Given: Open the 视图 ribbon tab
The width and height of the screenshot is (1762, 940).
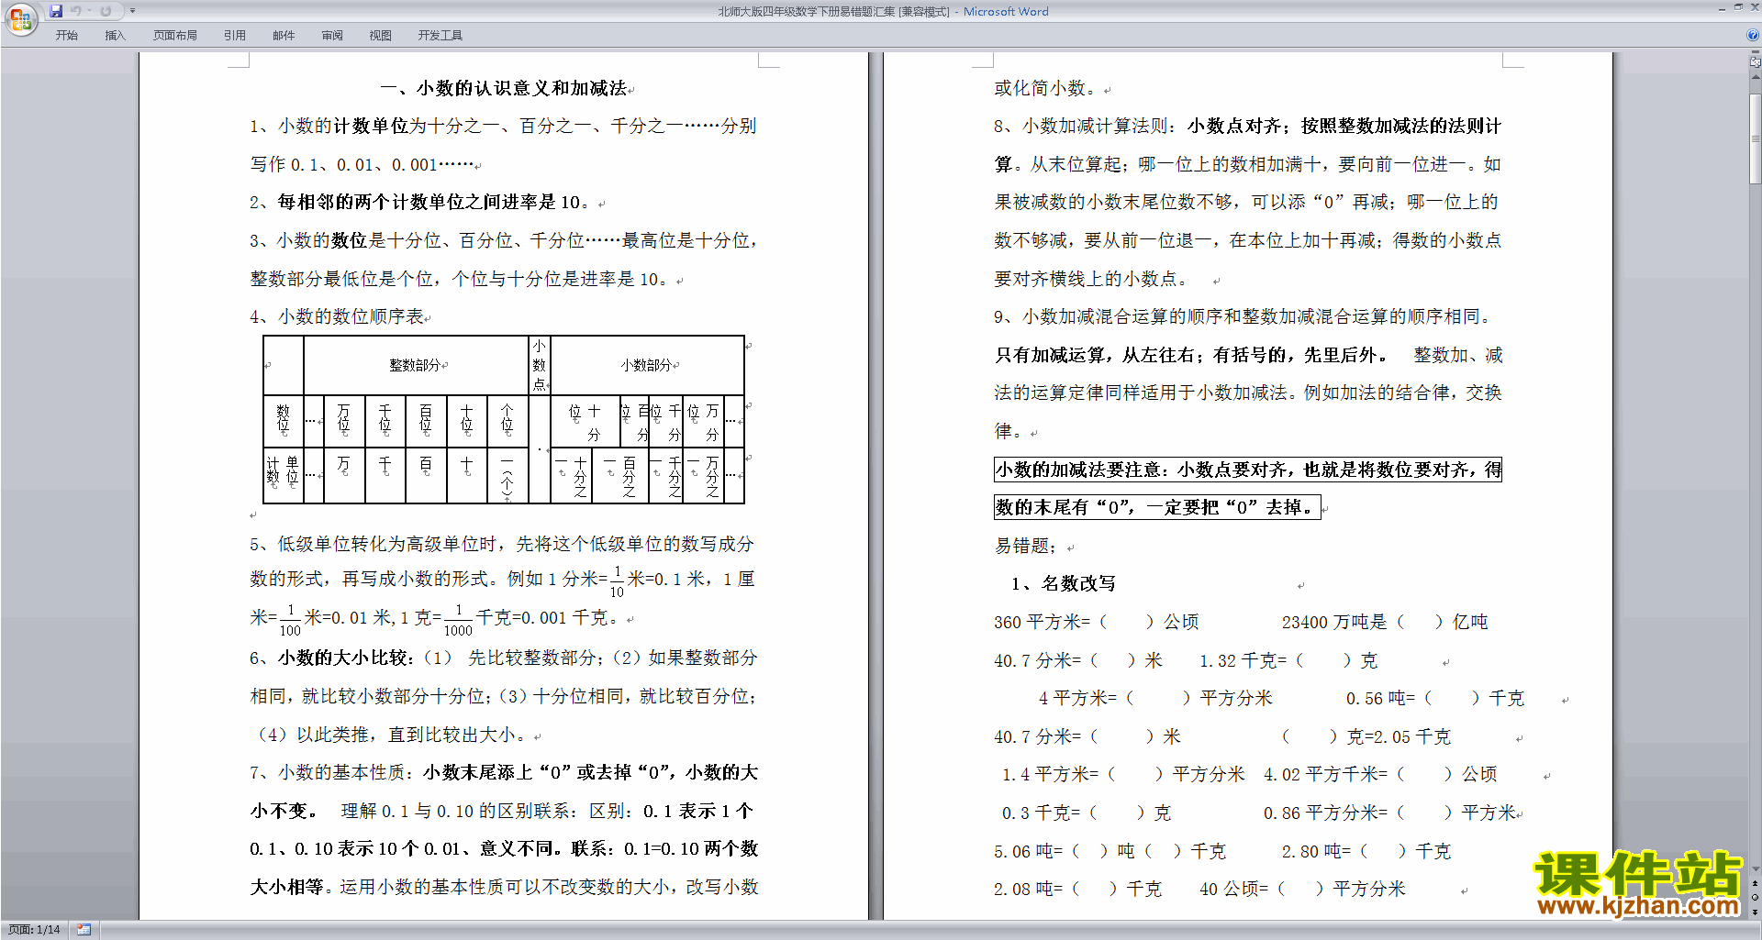Looking at the screenshot, I should [x=381, y=36].
